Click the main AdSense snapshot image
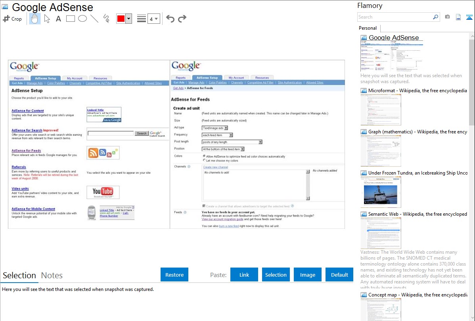Viewport: 475px width, 321px height. (x=176, y=144)
